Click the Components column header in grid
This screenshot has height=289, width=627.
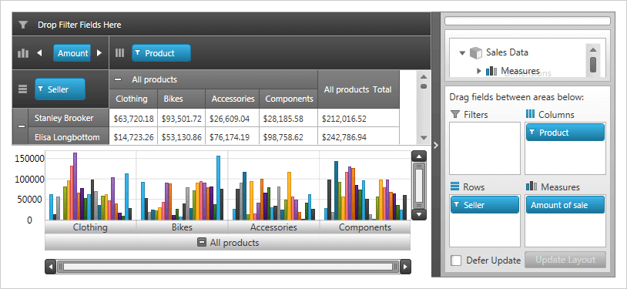[x=289, y=99]
